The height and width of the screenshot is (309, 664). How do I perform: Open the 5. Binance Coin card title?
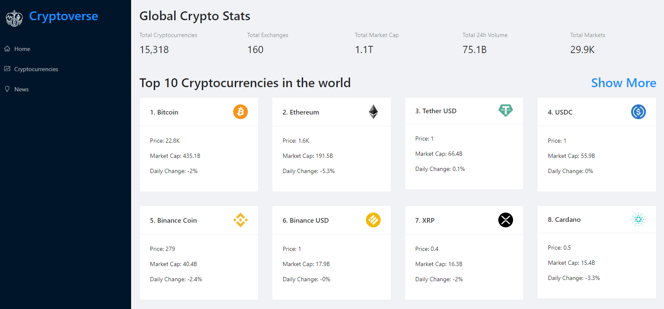(x=173, y=221)
